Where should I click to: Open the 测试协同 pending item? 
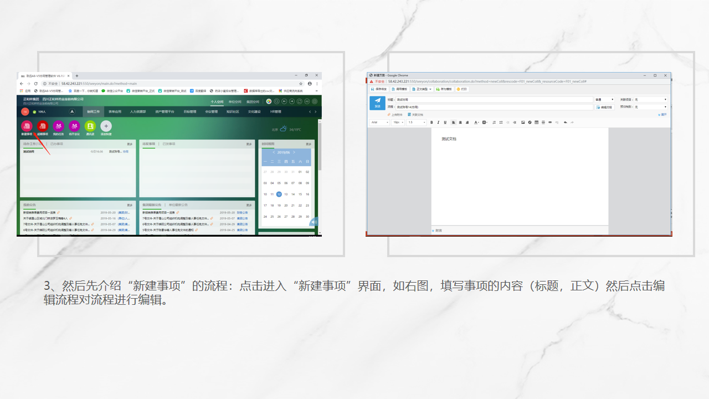coord(28,151)
